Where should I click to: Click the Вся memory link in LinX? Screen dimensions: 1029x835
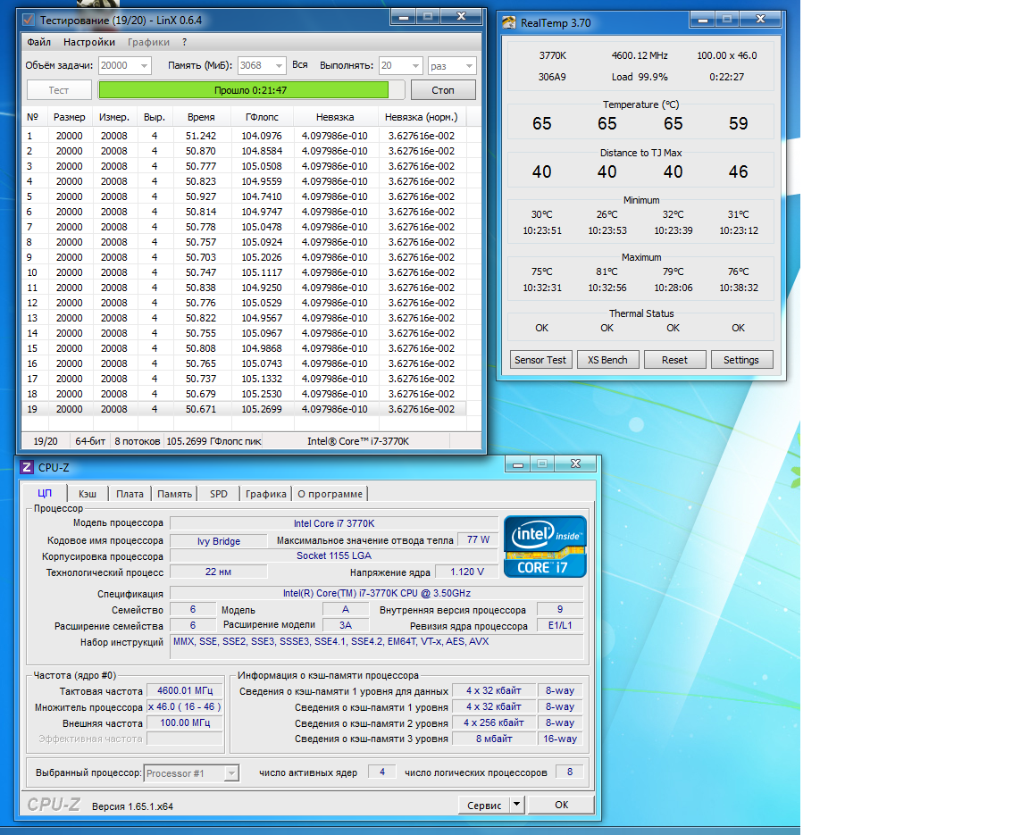coord(300,65)
